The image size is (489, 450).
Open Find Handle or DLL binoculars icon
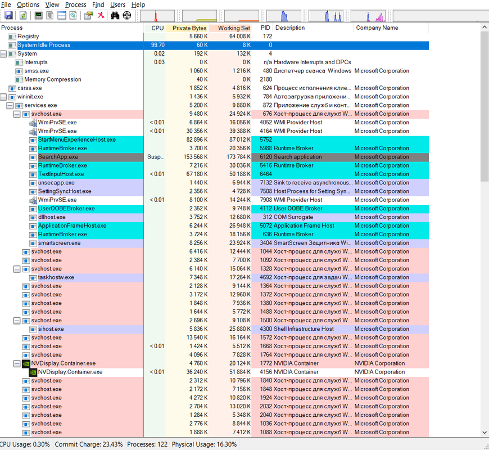[x=115, y=15]
